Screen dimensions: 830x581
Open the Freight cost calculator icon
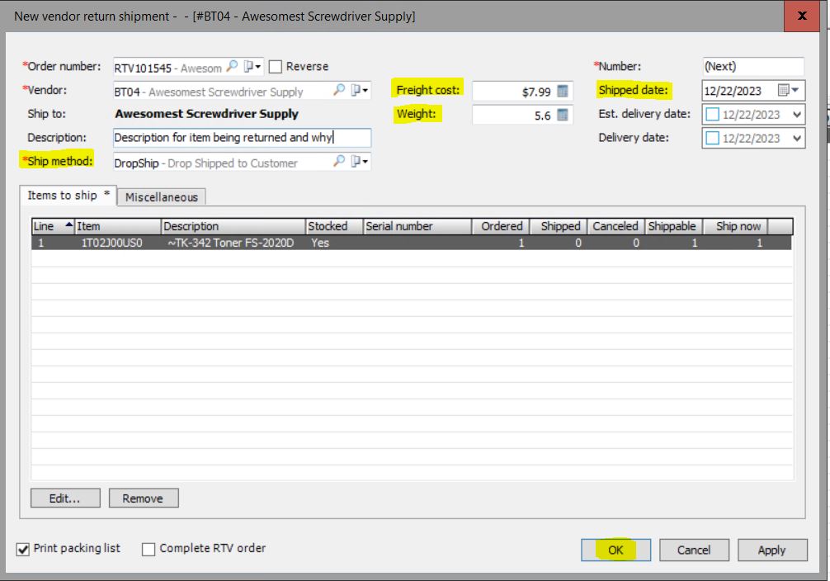click(x=562, y=92)
